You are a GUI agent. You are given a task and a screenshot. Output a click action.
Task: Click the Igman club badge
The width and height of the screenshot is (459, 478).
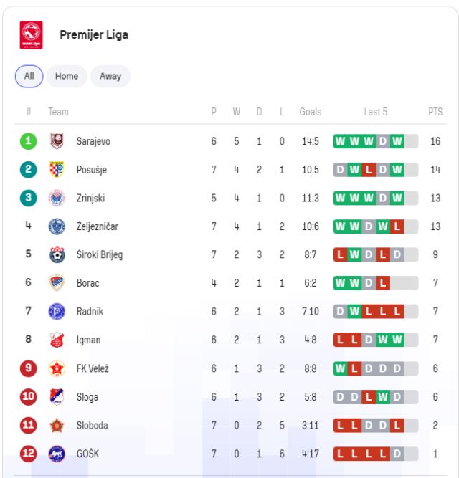[57, 340]
